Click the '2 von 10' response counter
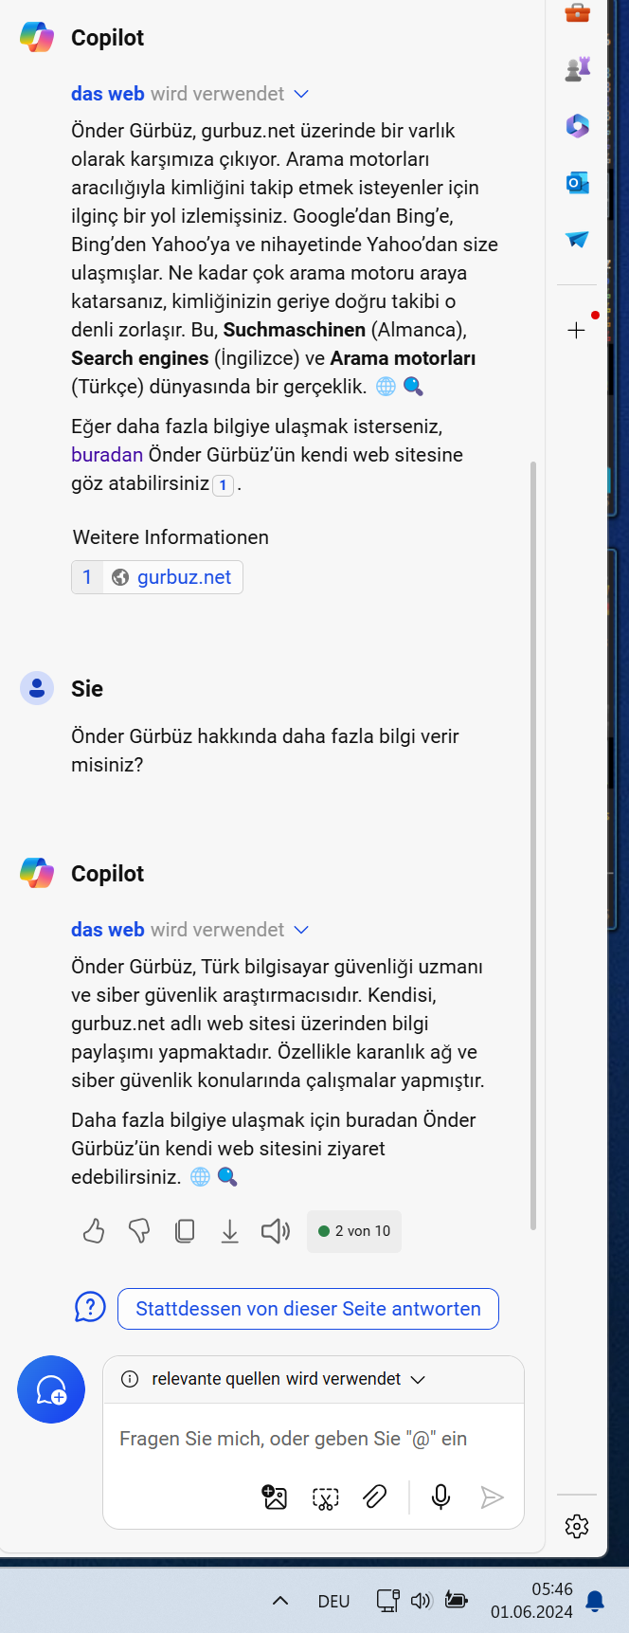Viewport: 629px width, 1633px height. coord(354,1231)
